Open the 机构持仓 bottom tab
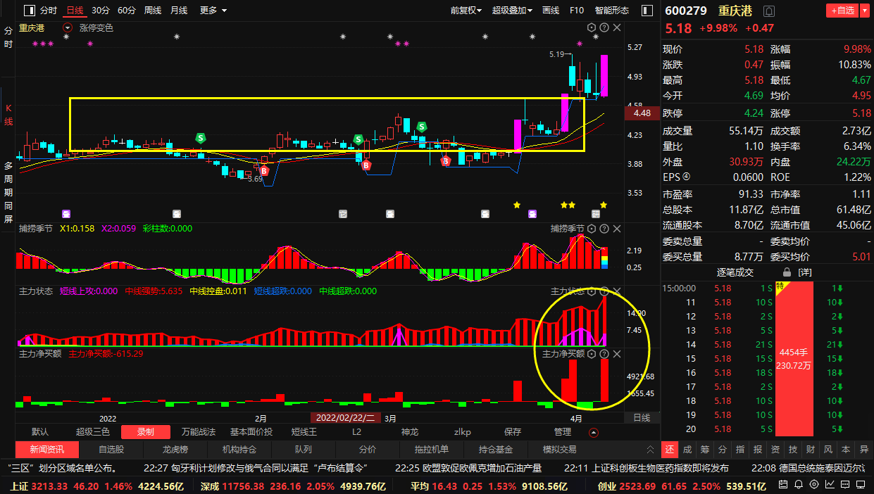The height and width of the screenshot is (494, 874). coord(239,449)
